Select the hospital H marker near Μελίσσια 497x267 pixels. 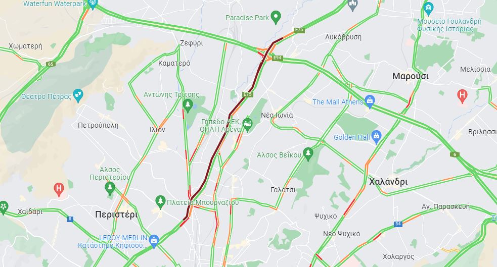click(x=462, y=96)
